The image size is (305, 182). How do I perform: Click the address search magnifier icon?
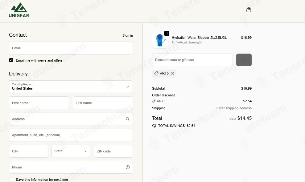pos(128,119)
